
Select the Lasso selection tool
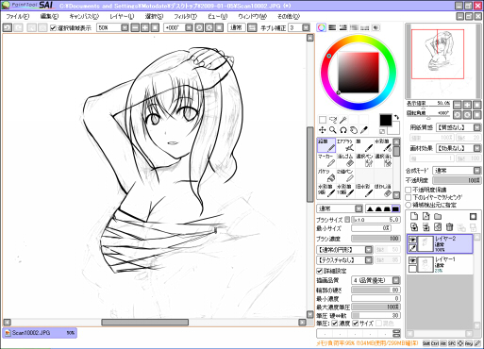tap(333, 120)
